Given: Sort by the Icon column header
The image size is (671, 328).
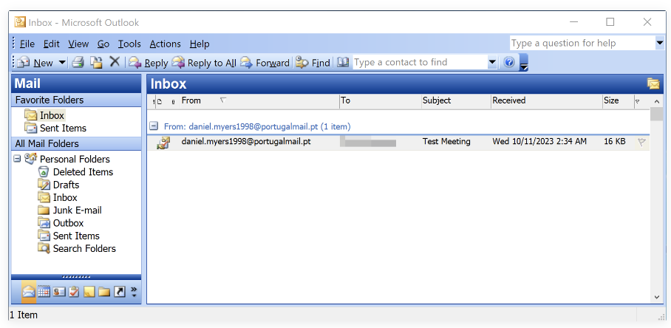Looking at the screenshot, I should pos(160,101).
